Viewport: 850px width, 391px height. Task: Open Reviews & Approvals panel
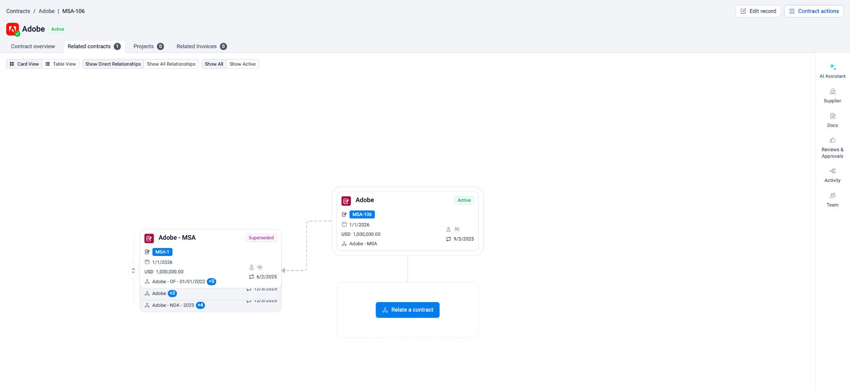pyautogui.click(x=832, y=148)
